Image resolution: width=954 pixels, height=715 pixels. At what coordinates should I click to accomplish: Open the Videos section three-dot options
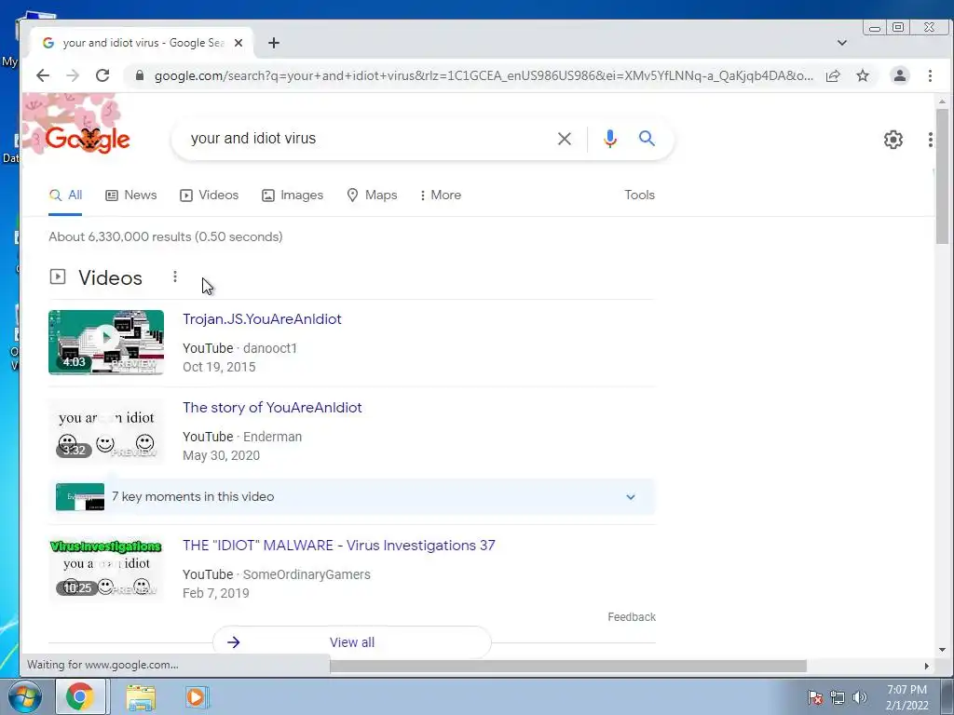tap(174, 277)
